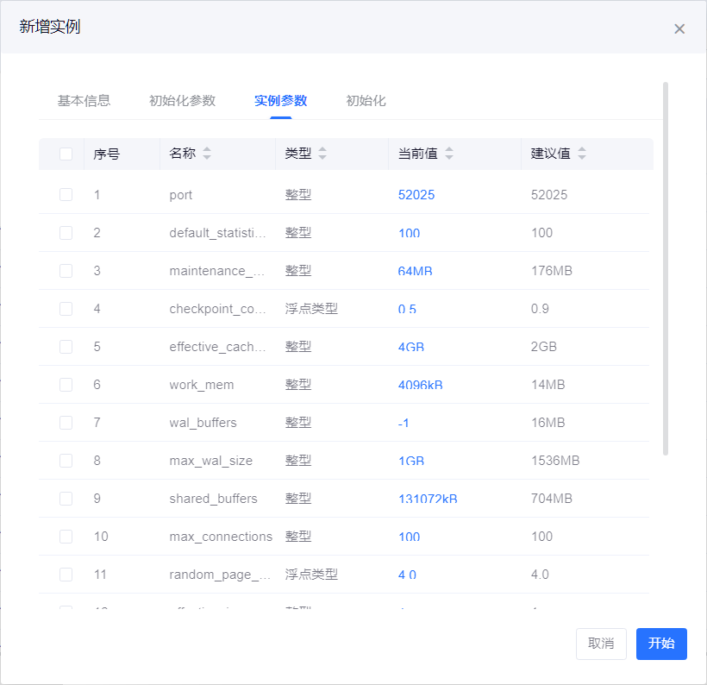Image resolution: width=707 pixels, height=685 pixels.
Task: Close the 新增实例 dialog
Action: click(679, 28)
